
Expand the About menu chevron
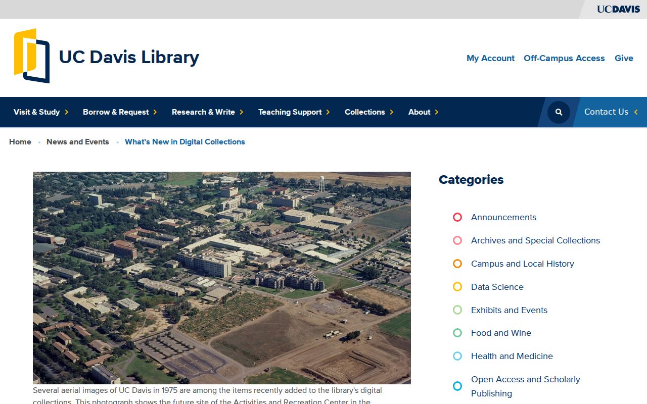437,112
